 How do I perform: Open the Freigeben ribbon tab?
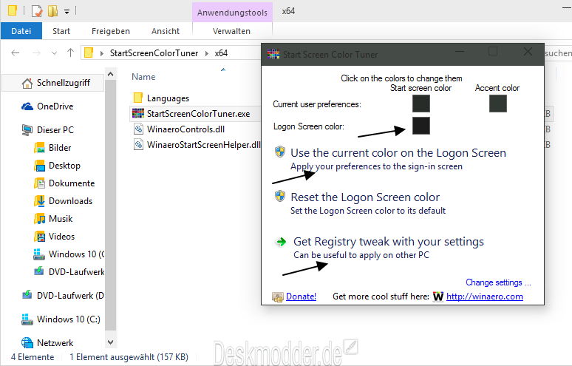[111, 31]
